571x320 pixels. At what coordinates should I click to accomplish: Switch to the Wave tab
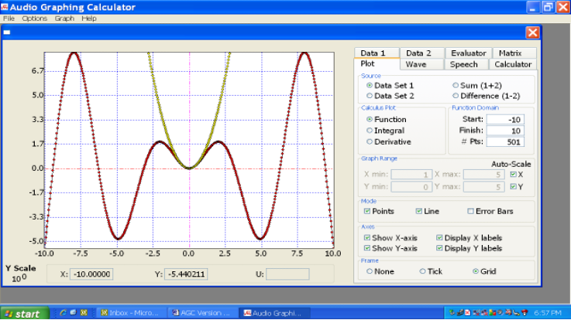(422, 64)
